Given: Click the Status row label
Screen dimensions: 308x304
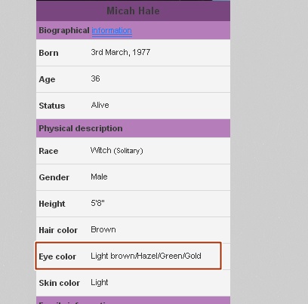Looking at the screenshot, I should (x=52, y=106).
